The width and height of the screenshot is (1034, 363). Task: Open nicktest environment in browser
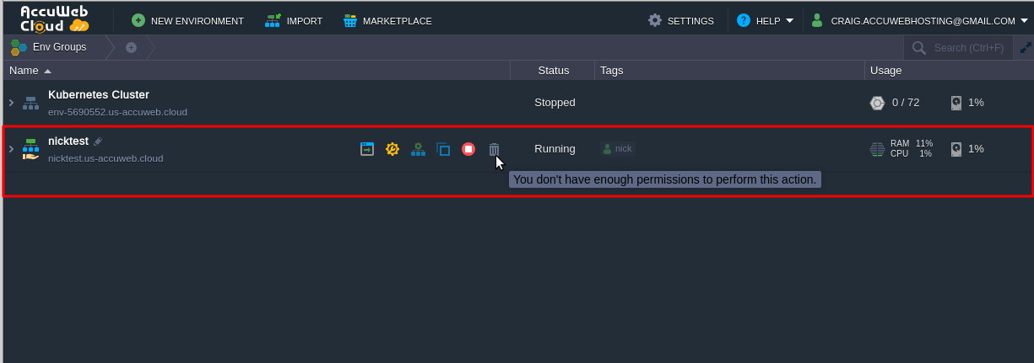pyautogui.click(x=367, y=149)
